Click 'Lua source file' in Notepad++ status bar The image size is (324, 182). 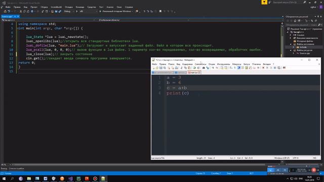point(158,158)
